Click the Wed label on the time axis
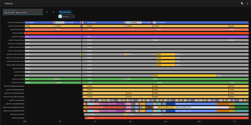The width and height of the screenshot is (251, 125). coord(25,122)
